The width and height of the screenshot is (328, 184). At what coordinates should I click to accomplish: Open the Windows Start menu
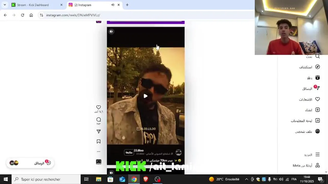(6, 179)
